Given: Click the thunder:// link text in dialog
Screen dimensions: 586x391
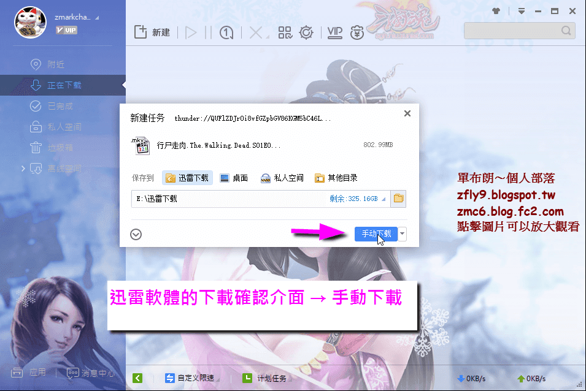Looking at the screenshot, I should pyautogui.click(x=253, y=118).
